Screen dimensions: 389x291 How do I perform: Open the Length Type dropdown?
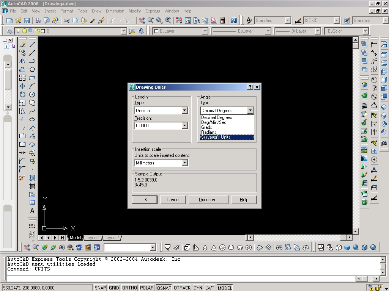pyautogui.click(x=184, y=111)
